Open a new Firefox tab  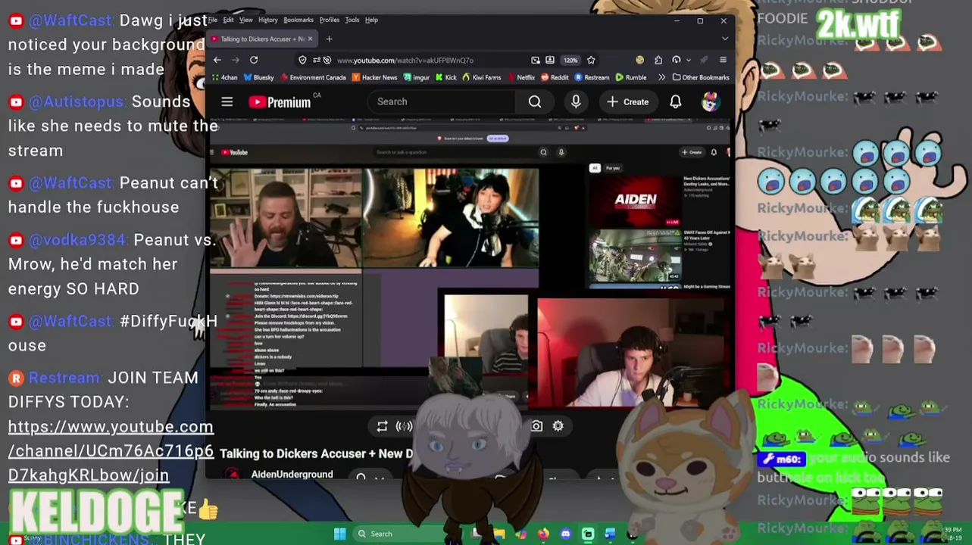coord(329,39)
